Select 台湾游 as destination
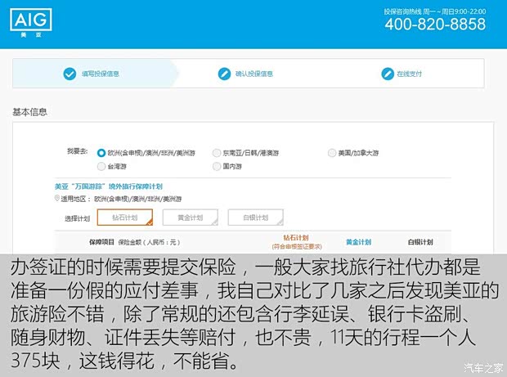Viewport: 507px width, 377px height. 101,166
